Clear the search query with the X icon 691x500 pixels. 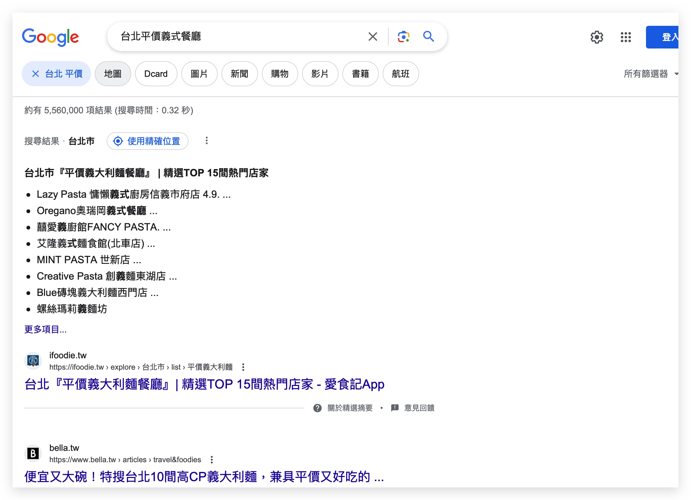(x=373, y=37)
